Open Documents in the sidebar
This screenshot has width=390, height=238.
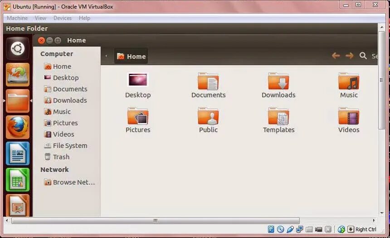[x=65, y=89]
